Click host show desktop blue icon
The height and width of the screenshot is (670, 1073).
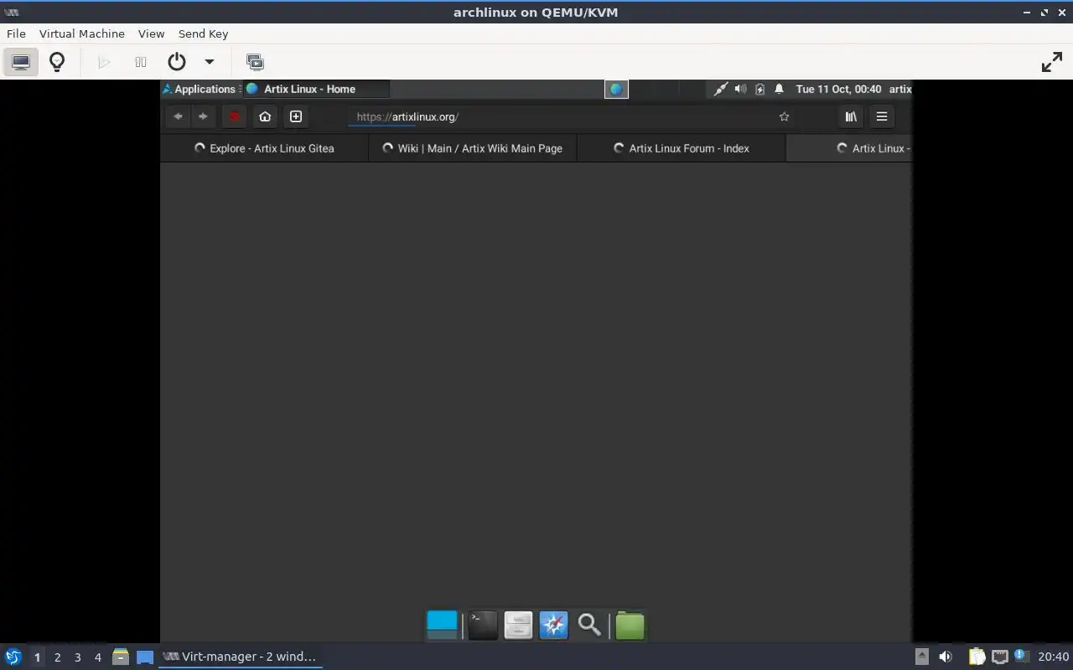tap(145, 657)
